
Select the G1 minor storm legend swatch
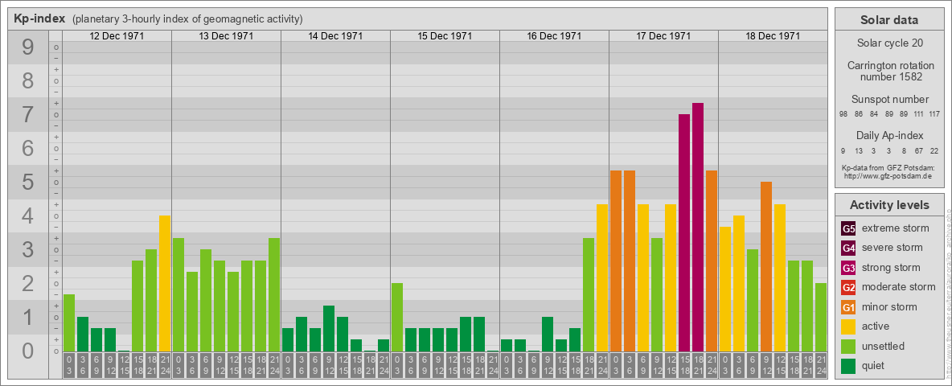[x=848, y=307]
